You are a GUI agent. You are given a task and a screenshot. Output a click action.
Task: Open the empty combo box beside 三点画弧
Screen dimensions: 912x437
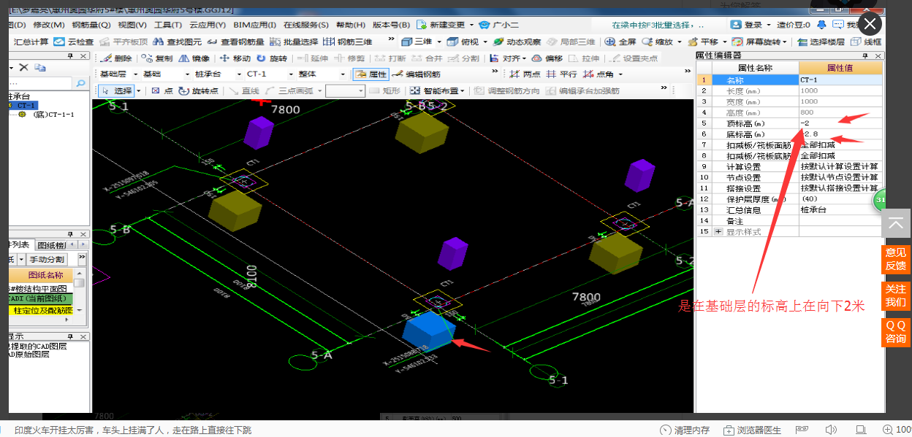click(345, 90)
